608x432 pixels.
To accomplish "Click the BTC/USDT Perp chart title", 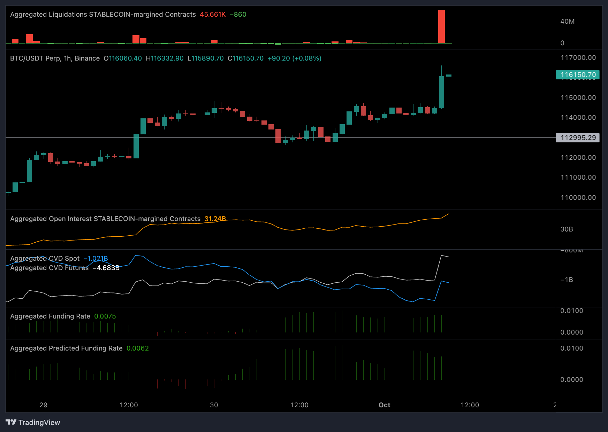I will point(55,58).
